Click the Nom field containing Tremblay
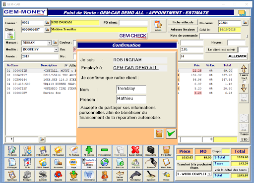 point(131,90)
